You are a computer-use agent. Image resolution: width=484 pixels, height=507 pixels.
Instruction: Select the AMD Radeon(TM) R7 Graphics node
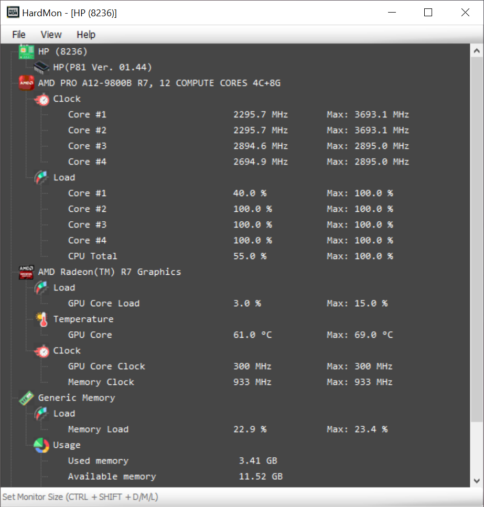tap(110, 272)
